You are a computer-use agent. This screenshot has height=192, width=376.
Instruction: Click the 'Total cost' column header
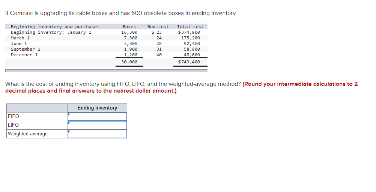tap(190, 27)
